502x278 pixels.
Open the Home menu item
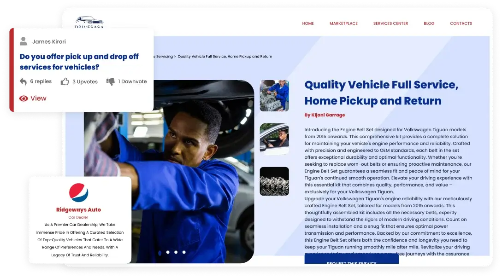point(308,23)
